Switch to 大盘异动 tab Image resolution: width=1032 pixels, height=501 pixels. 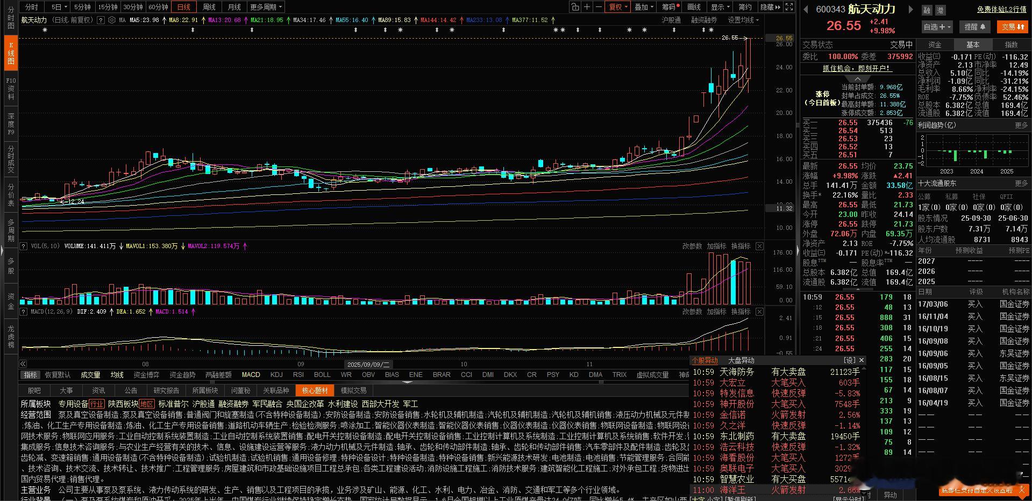(x=741, y=360)
